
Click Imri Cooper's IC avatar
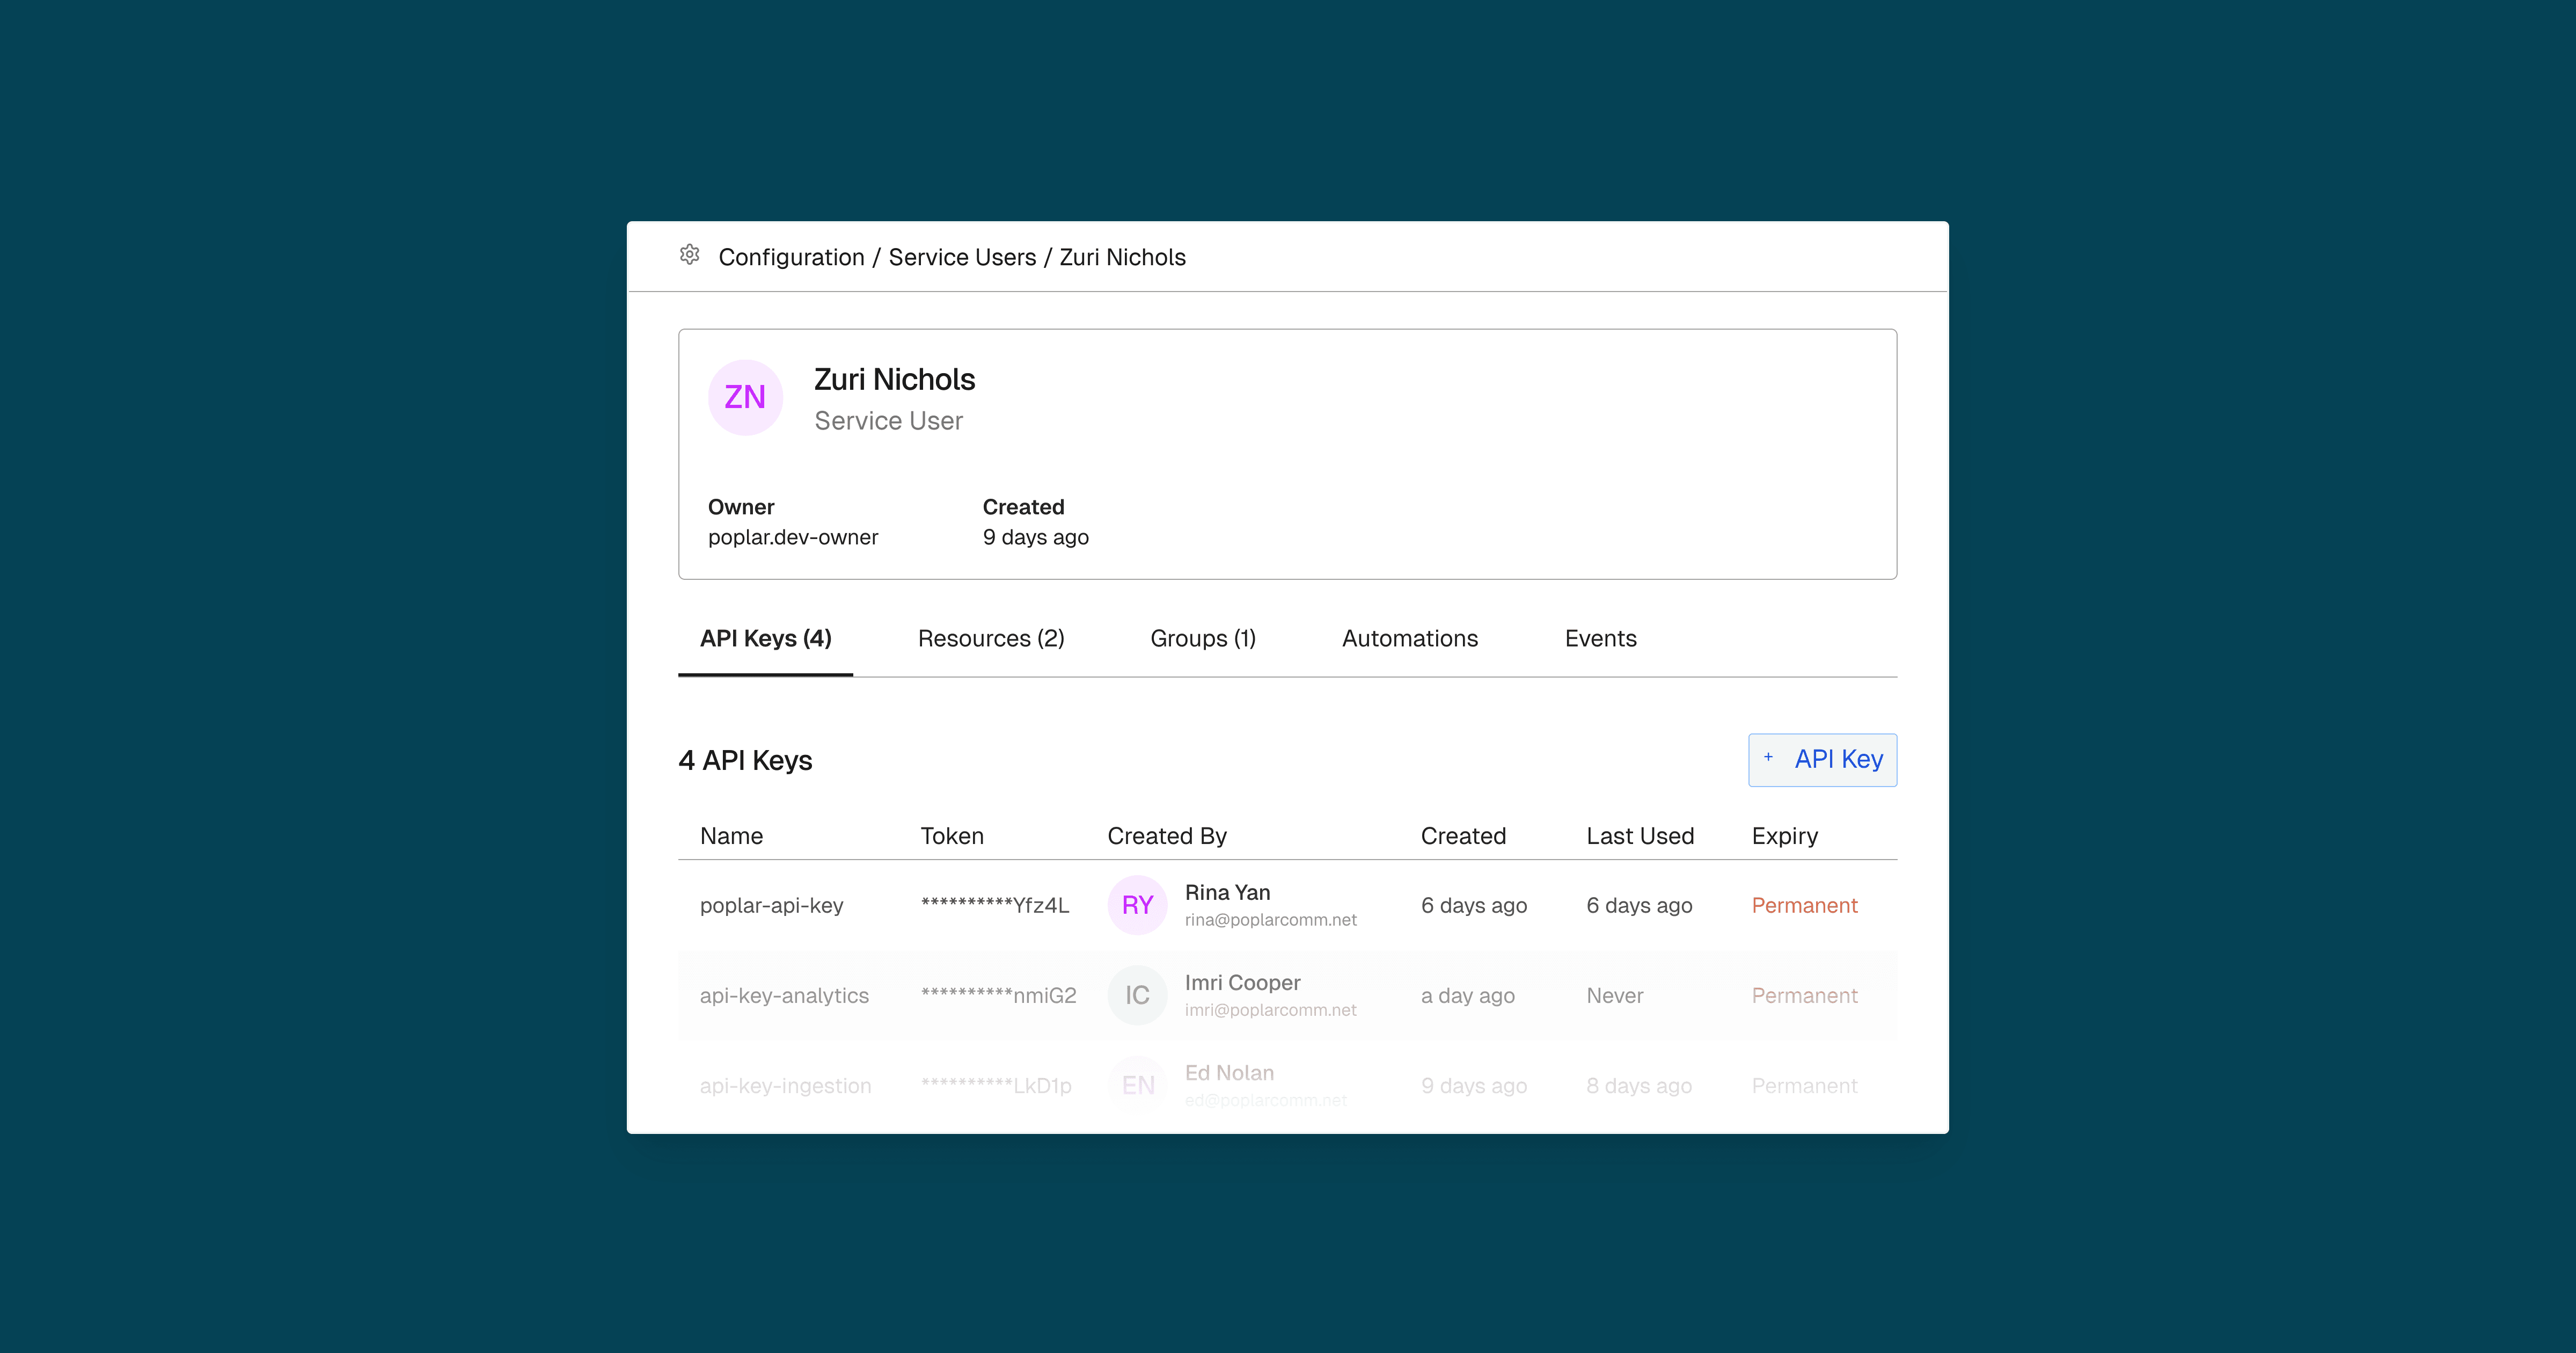(x=1137, y=996)
